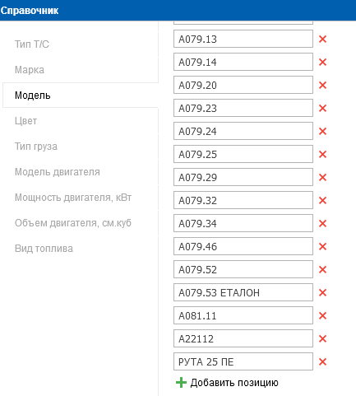Click the green plus add icon
This screenshot has height=396, width=356.
pos(181,382)
